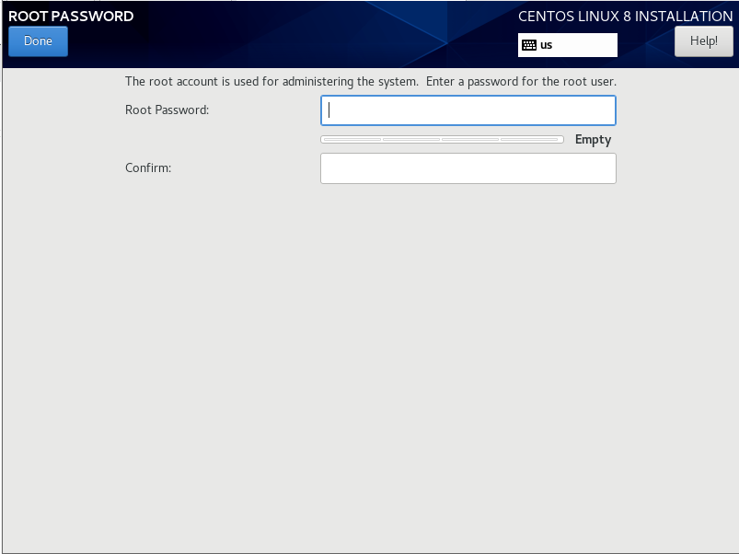This screenshot has width=739, height=554.
Task: Click the Done button
Action: click(38, 41)
